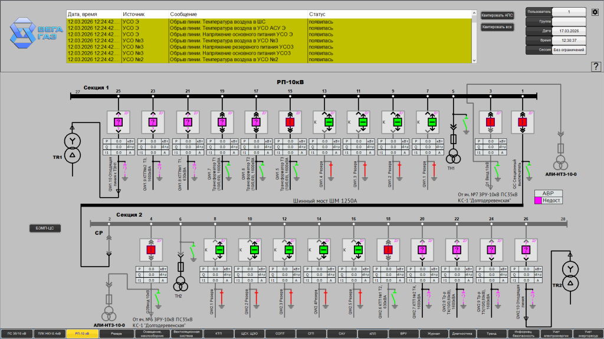Viewport: 604px width, 339px height.
Task: Click the Квитировать все button
Action: tap(497, 27)
